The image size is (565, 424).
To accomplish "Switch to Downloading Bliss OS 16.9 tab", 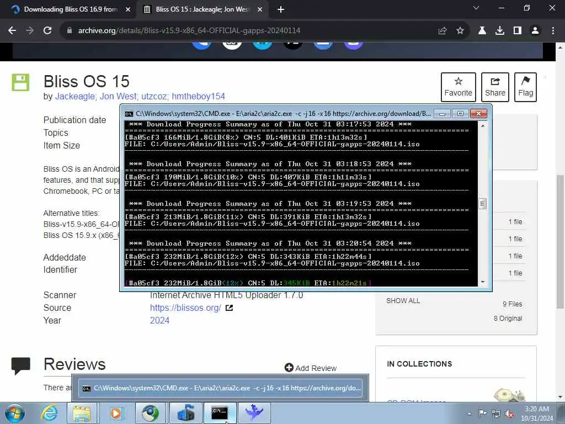I will 71,9.
